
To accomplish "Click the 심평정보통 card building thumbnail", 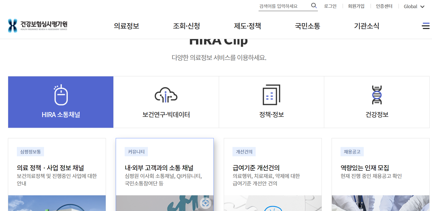I will [x=57, y=203].
